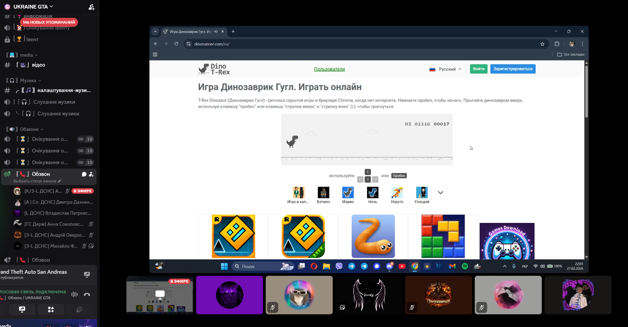Screen dimensions: 628x327
Task: Open the soundboard button in voice panel
Action: click(79, 309)
